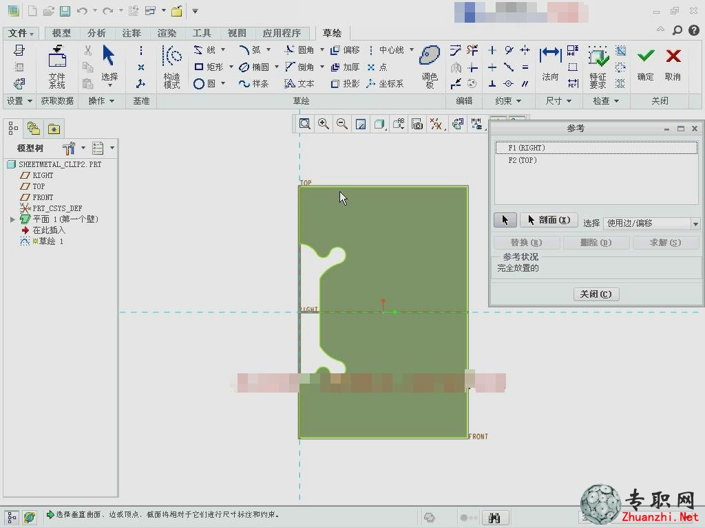
Task: Select the Line sketch tool
Action: tap(204, 49)
